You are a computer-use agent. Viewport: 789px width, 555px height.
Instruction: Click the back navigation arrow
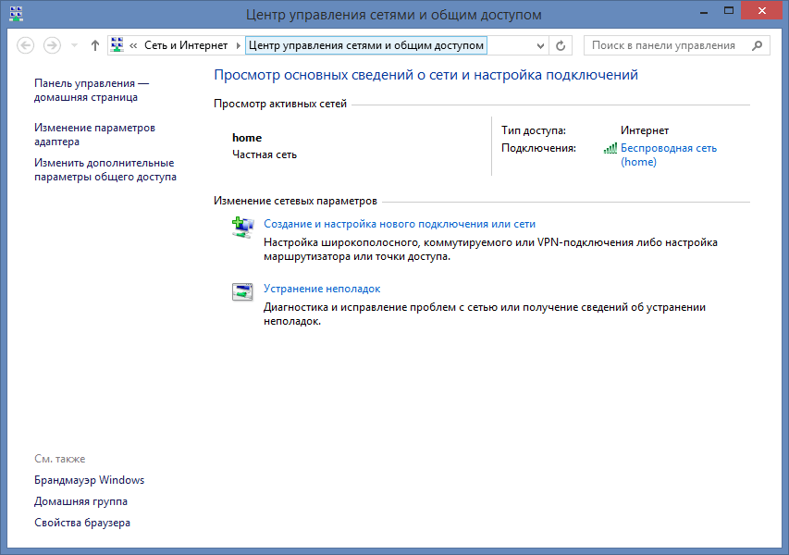26,45
